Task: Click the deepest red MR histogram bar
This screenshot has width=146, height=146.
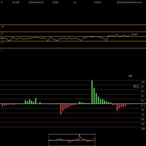Action: (x=61, y=109)
